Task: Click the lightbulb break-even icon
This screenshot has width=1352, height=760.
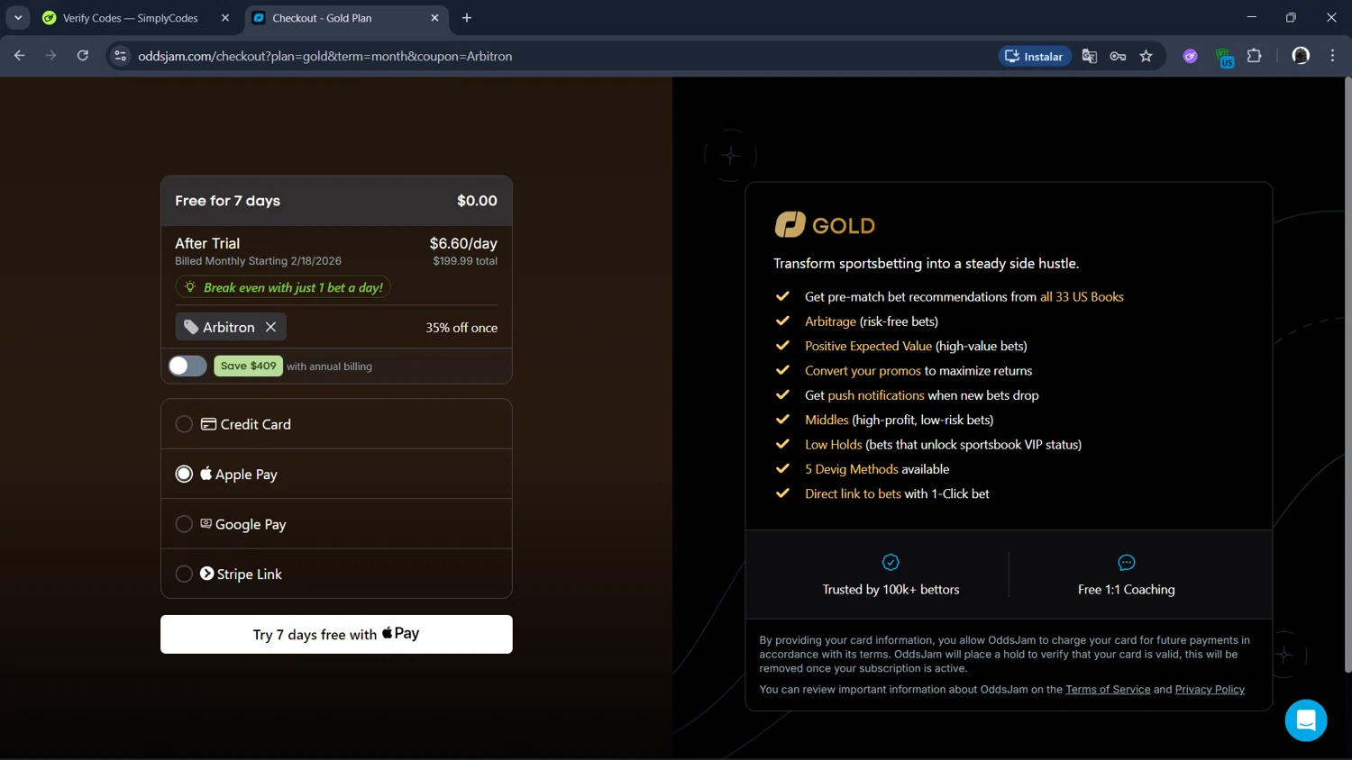Action: click(190, 287)
